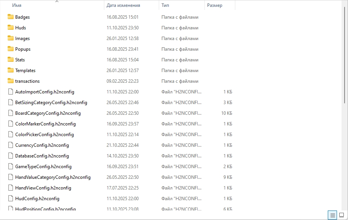Click the AutoImportConfig.h2nconfig file icon
Image resolution: width=348 pixels, height=220 pixels.
[11, 92]
